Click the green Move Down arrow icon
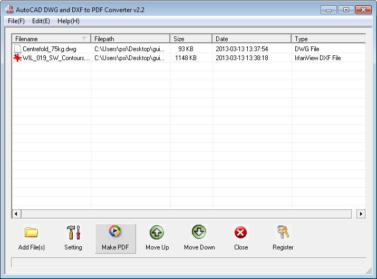 199,232
